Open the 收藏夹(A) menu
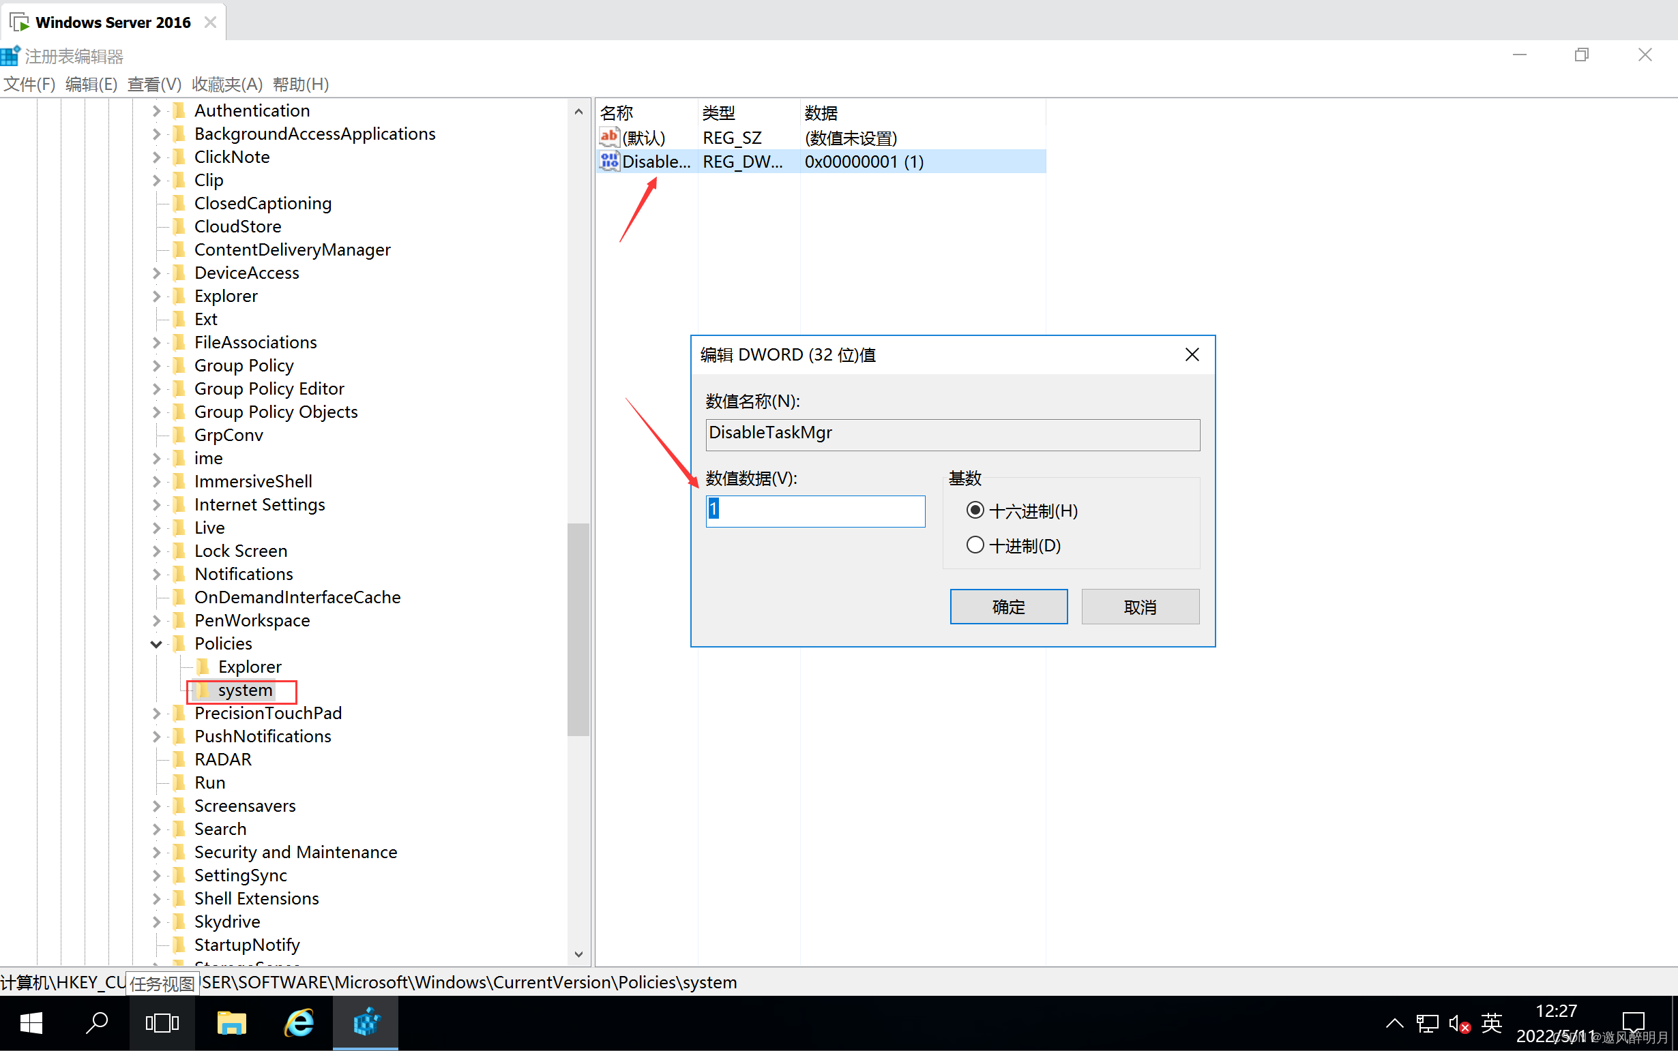 pos(228,84)
